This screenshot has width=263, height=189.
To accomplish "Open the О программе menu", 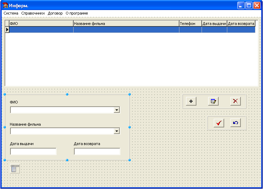I will pyautogui.click(x=77, y=13).
